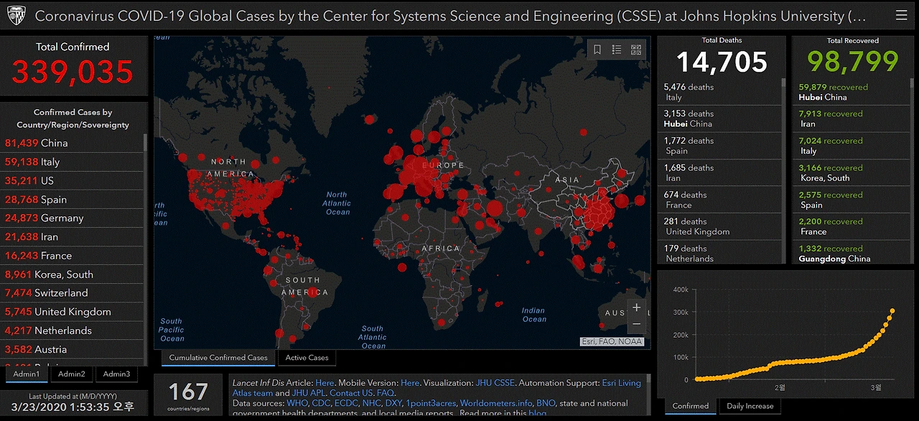Open the 1point3acres link

(431, 403)
